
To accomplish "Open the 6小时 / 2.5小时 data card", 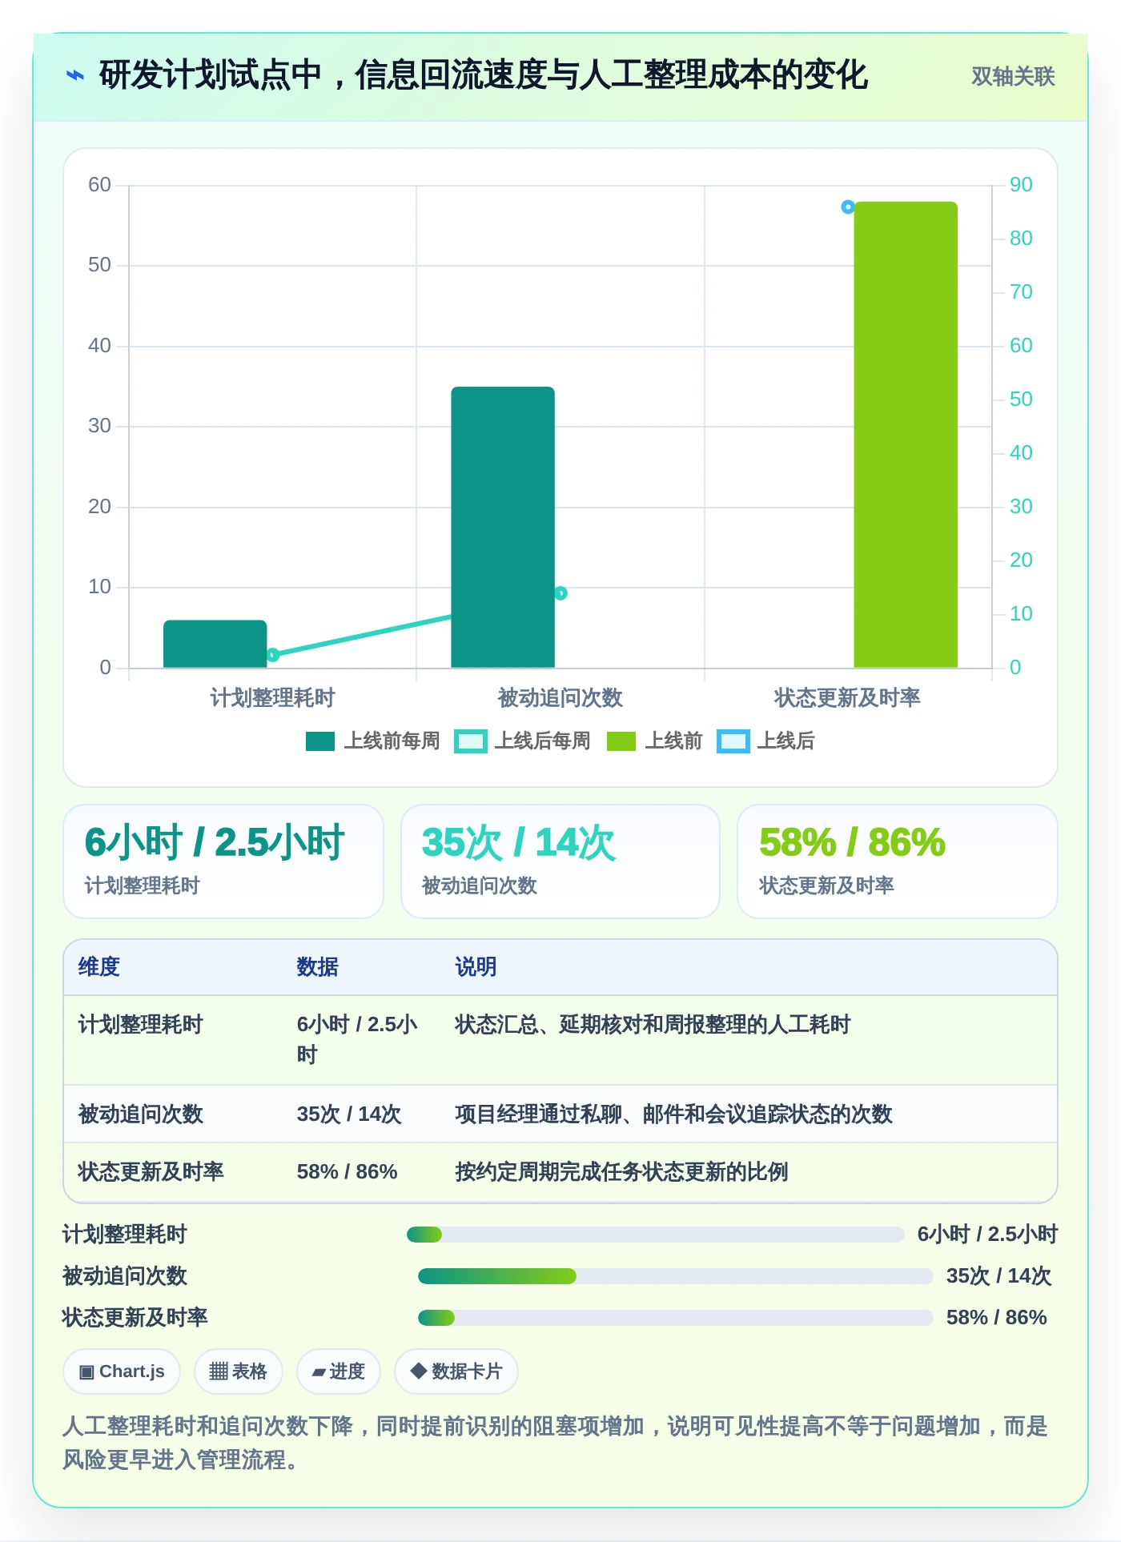I will [223, 861].
